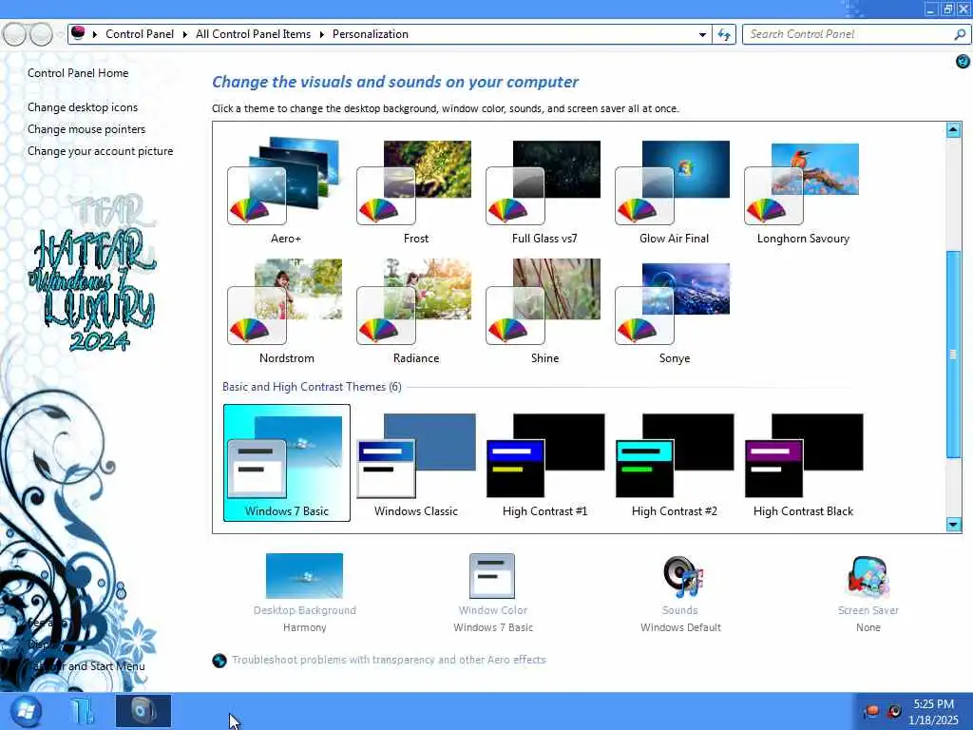The height and width of the screenshot is (730, 973).
Task: Click the Control Panel breadcrumb
Action: click(x=140, y=34)
